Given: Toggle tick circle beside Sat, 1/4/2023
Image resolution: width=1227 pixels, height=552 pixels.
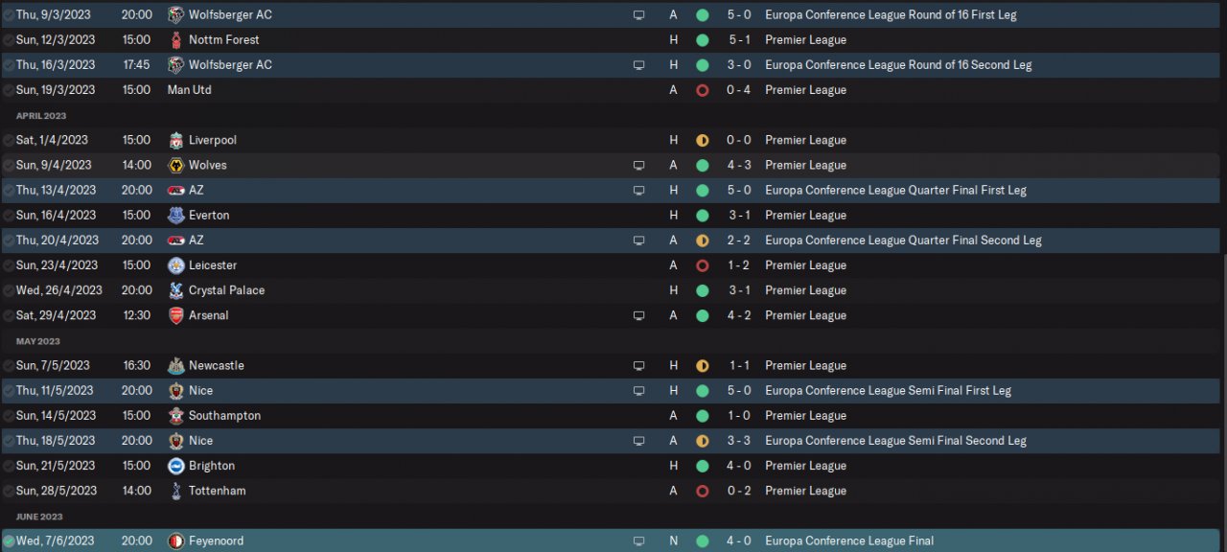Looking at the screenshot, I should (x=9, y=140).
